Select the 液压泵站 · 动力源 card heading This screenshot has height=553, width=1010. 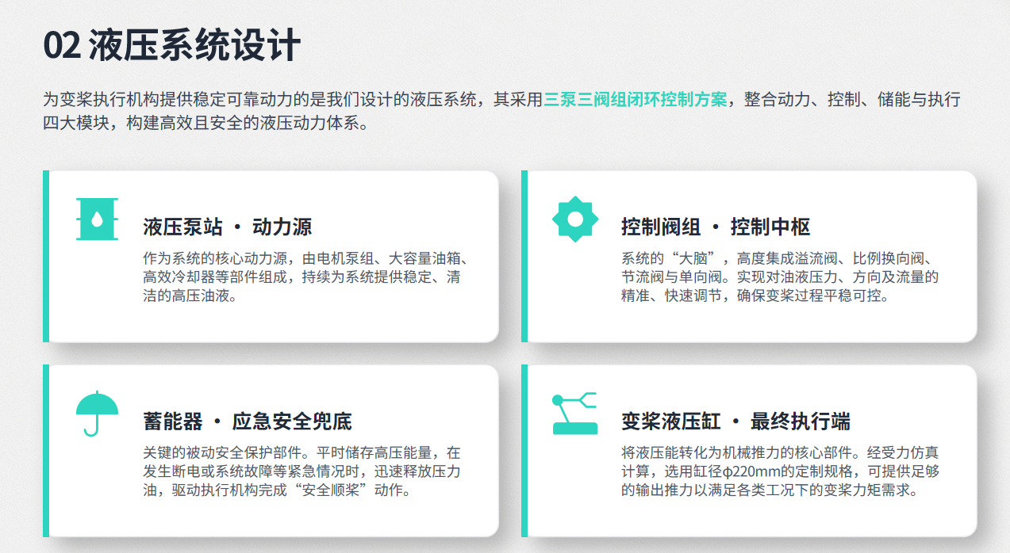(x=228, y=227)
